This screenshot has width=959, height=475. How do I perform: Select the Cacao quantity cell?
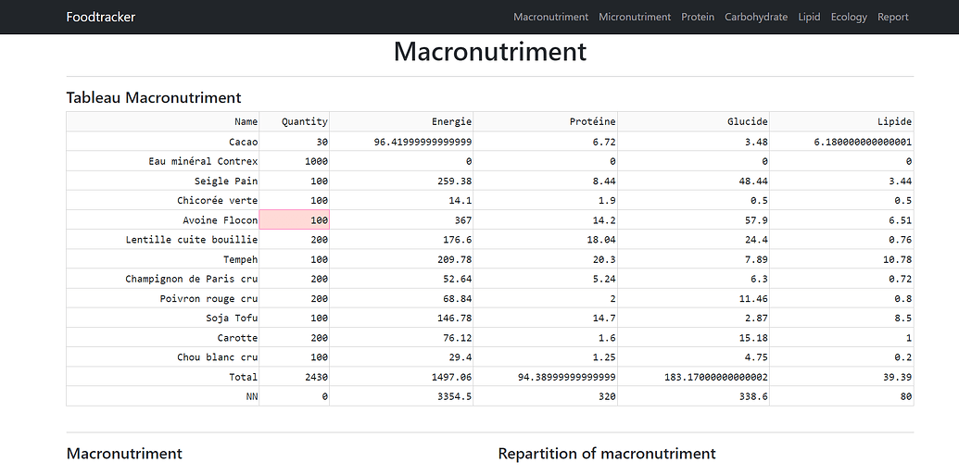tap(294, 142)
